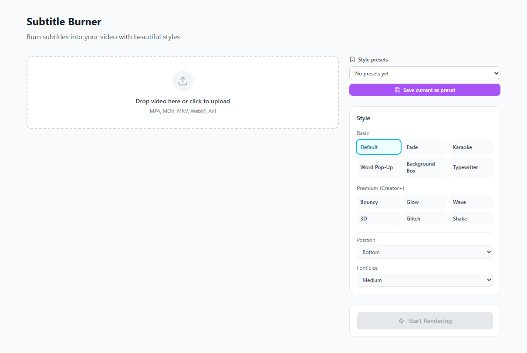The image size is (527, 353).
Task: Choose the Wave premium style
Action: (471, 202)
